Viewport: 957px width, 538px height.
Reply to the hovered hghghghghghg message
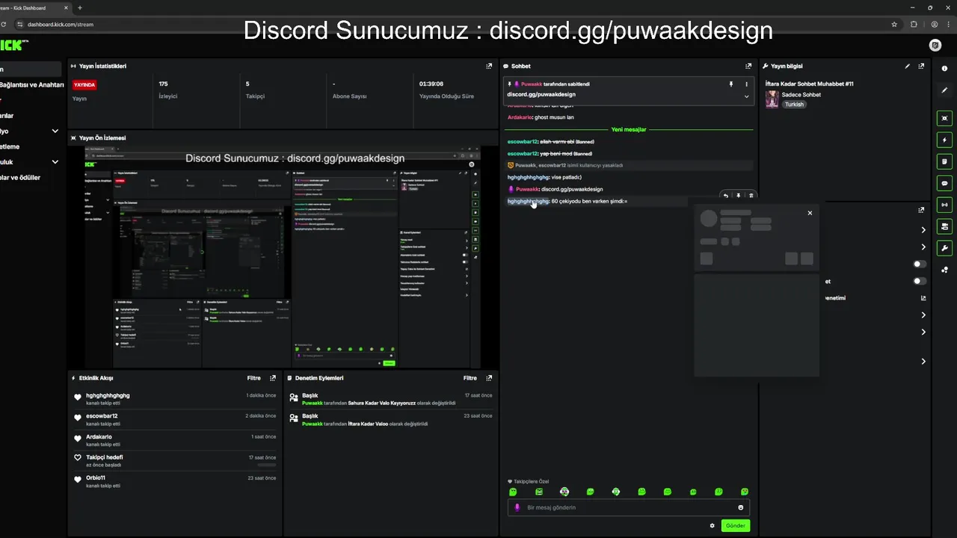[725, 196]
